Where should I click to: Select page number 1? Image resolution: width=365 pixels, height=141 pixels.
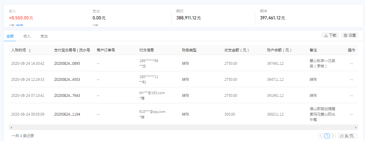click(327, 136)
